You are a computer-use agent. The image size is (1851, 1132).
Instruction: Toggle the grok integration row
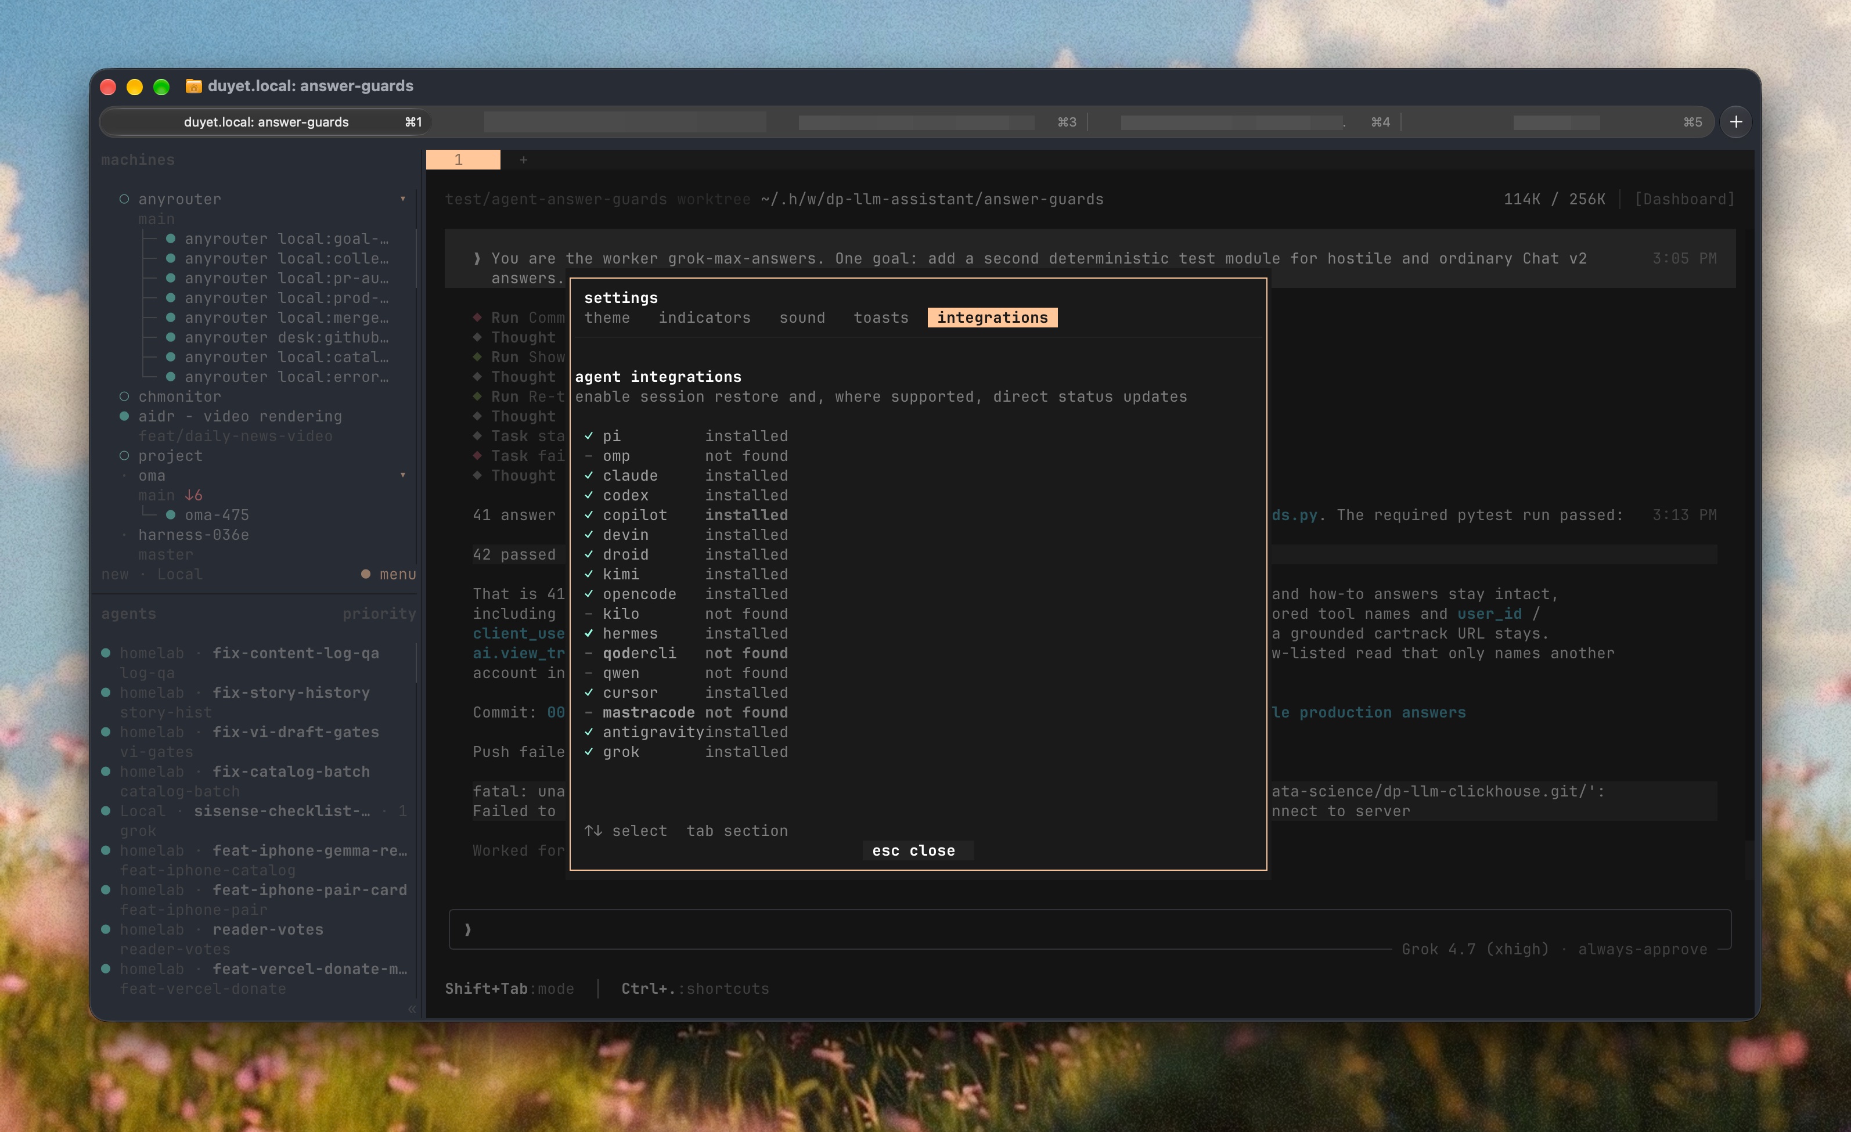[686, 752]
